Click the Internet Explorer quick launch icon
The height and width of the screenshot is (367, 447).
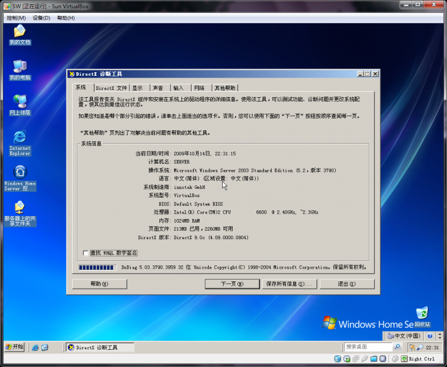35,347
